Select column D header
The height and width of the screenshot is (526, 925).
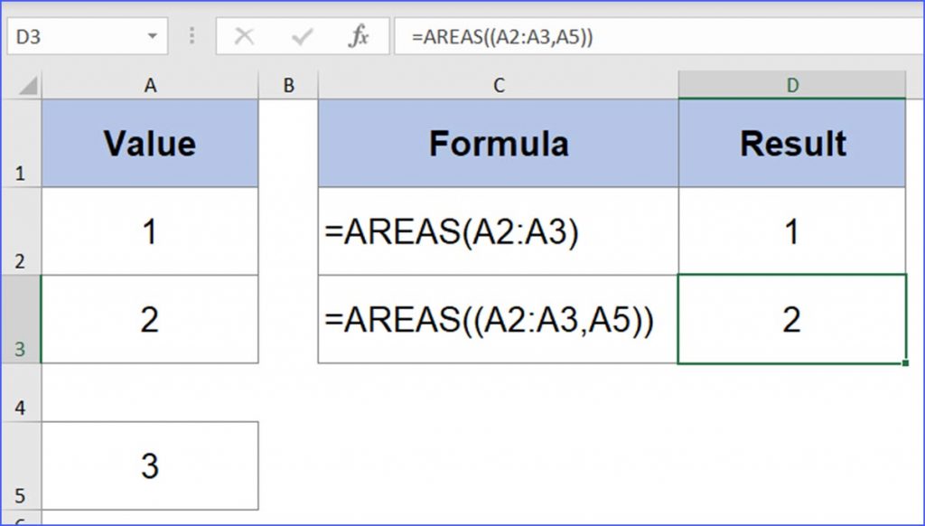pyautogui.click(x=792, y=86)
